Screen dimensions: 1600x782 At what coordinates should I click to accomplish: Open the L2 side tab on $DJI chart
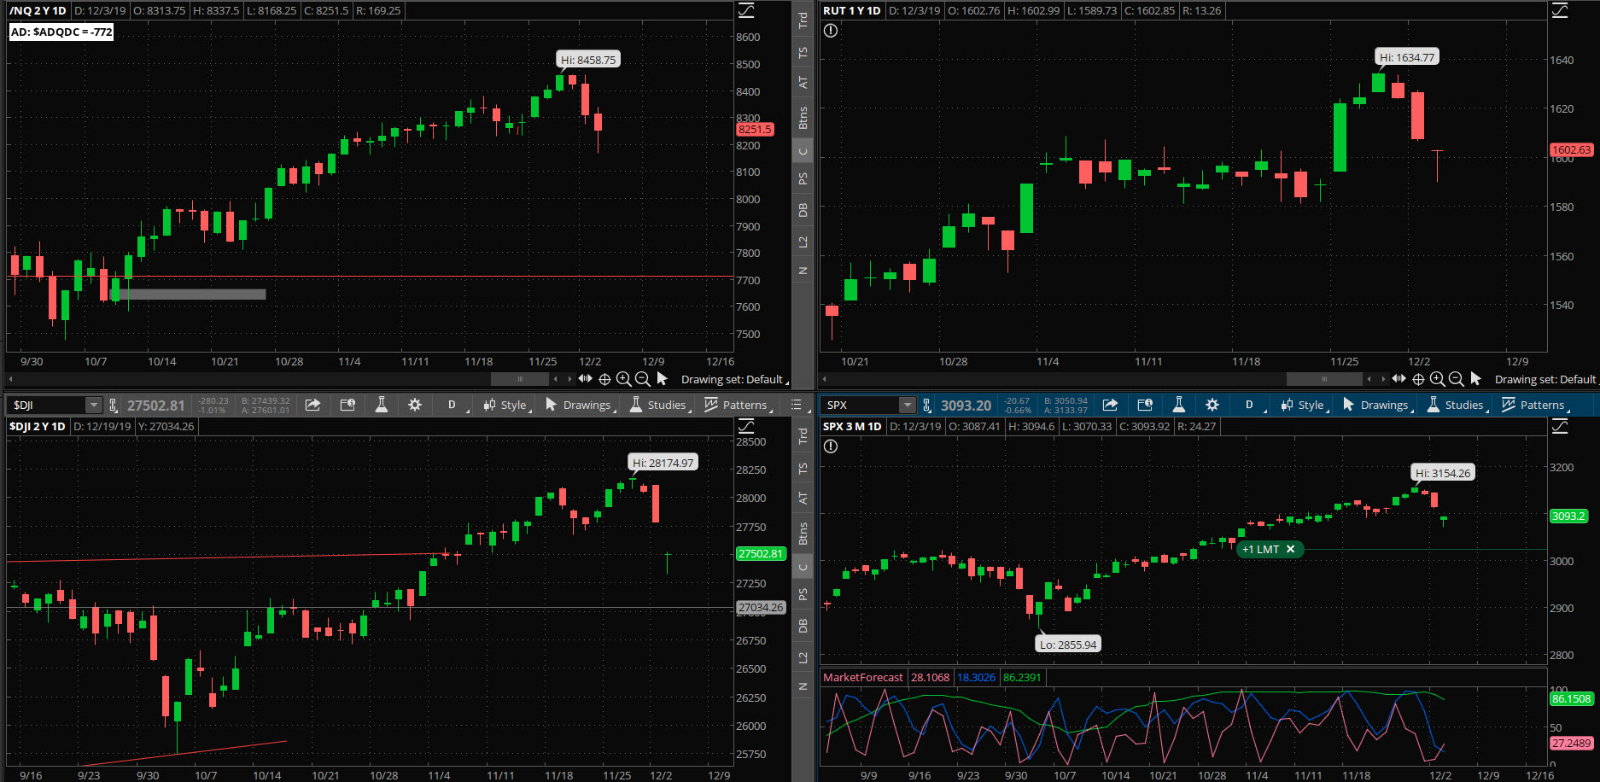pyautogui.click(x=803, y=657)
